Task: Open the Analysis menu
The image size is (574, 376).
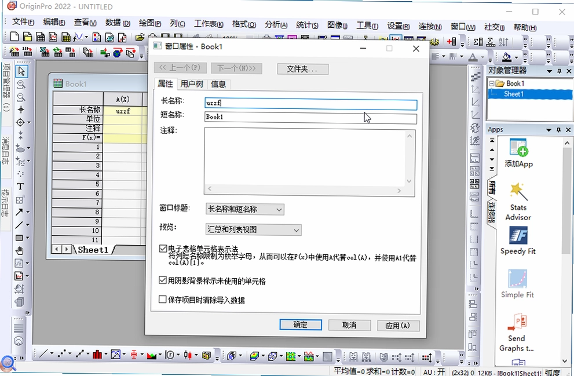Action: click(x=276, y=24)
